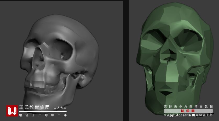Click the red "绘学霸" banner

tap(188, 111)
